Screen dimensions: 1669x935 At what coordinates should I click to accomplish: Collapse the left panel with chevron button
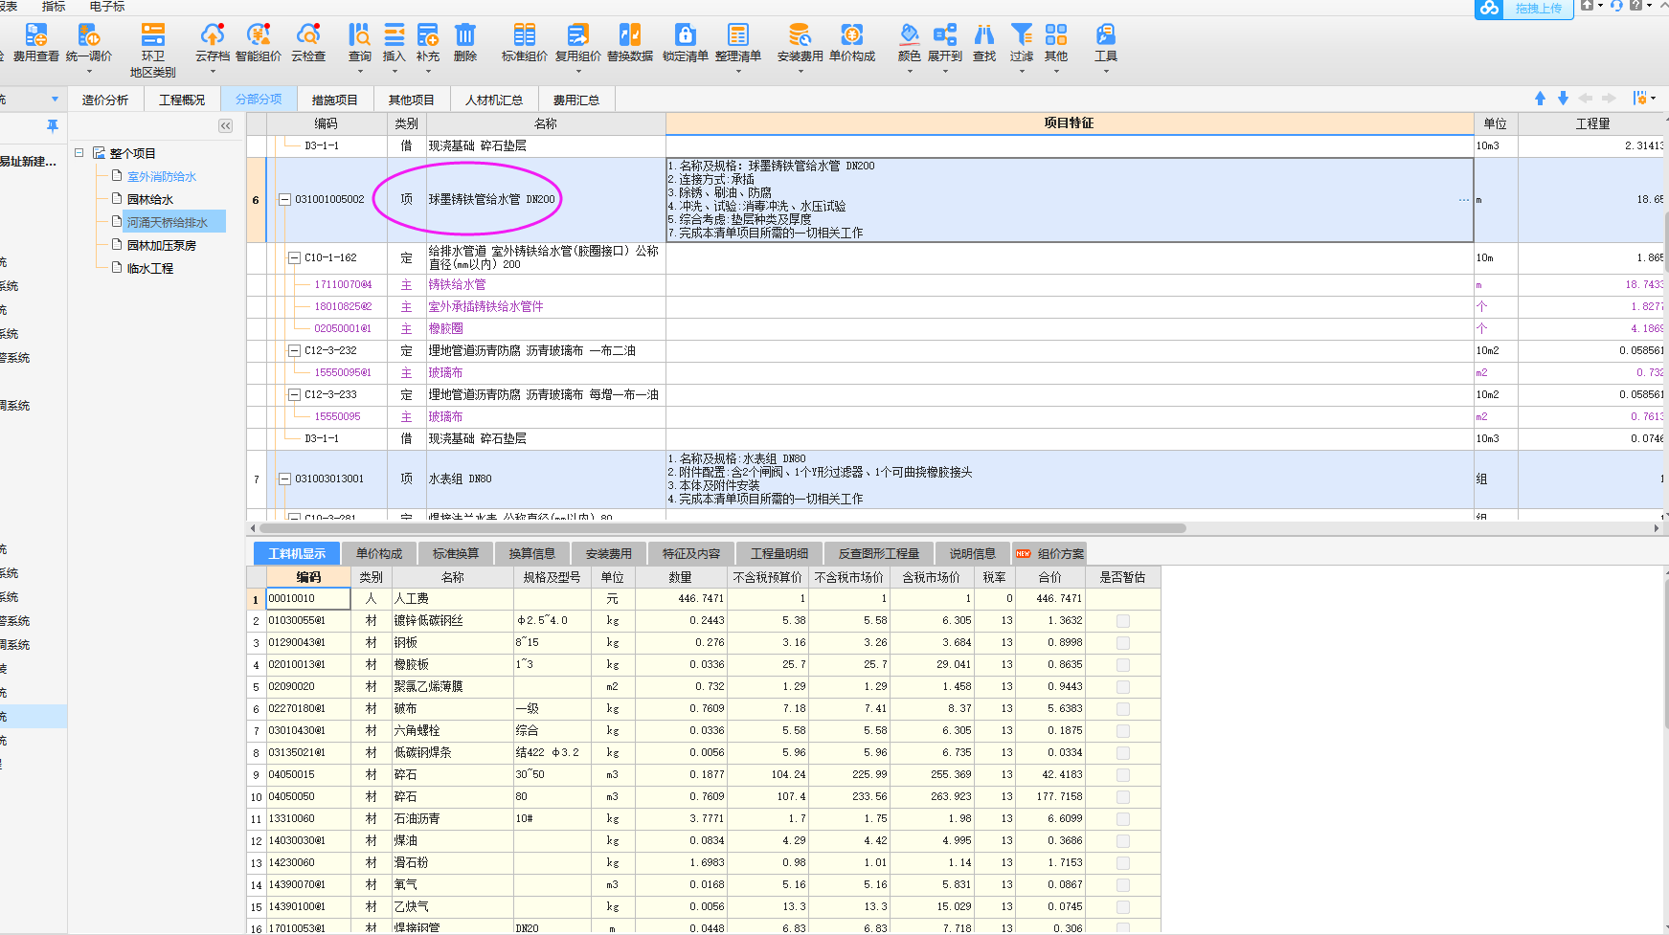coord(225,126)
